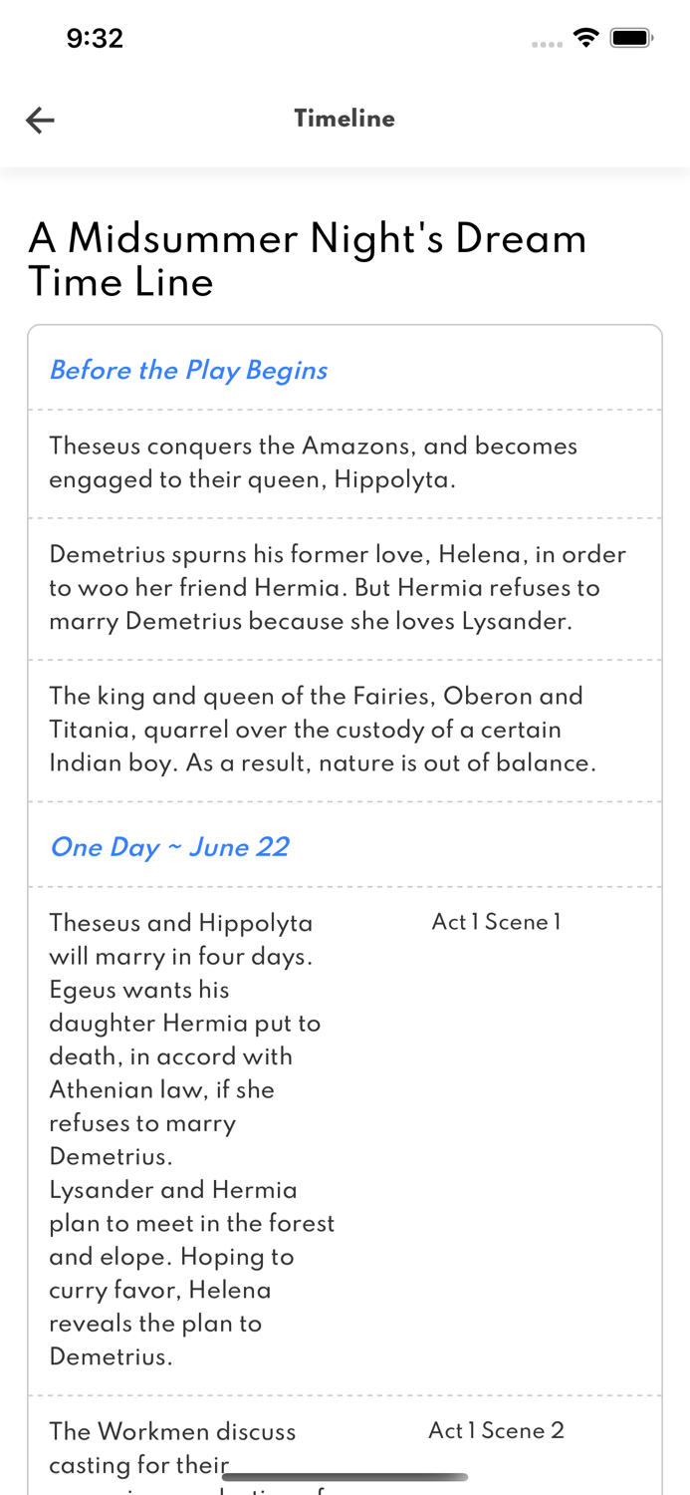Select the Before the Play Begins heading
The height and width of the screenshot is (1495, 690).
point(188,371)
